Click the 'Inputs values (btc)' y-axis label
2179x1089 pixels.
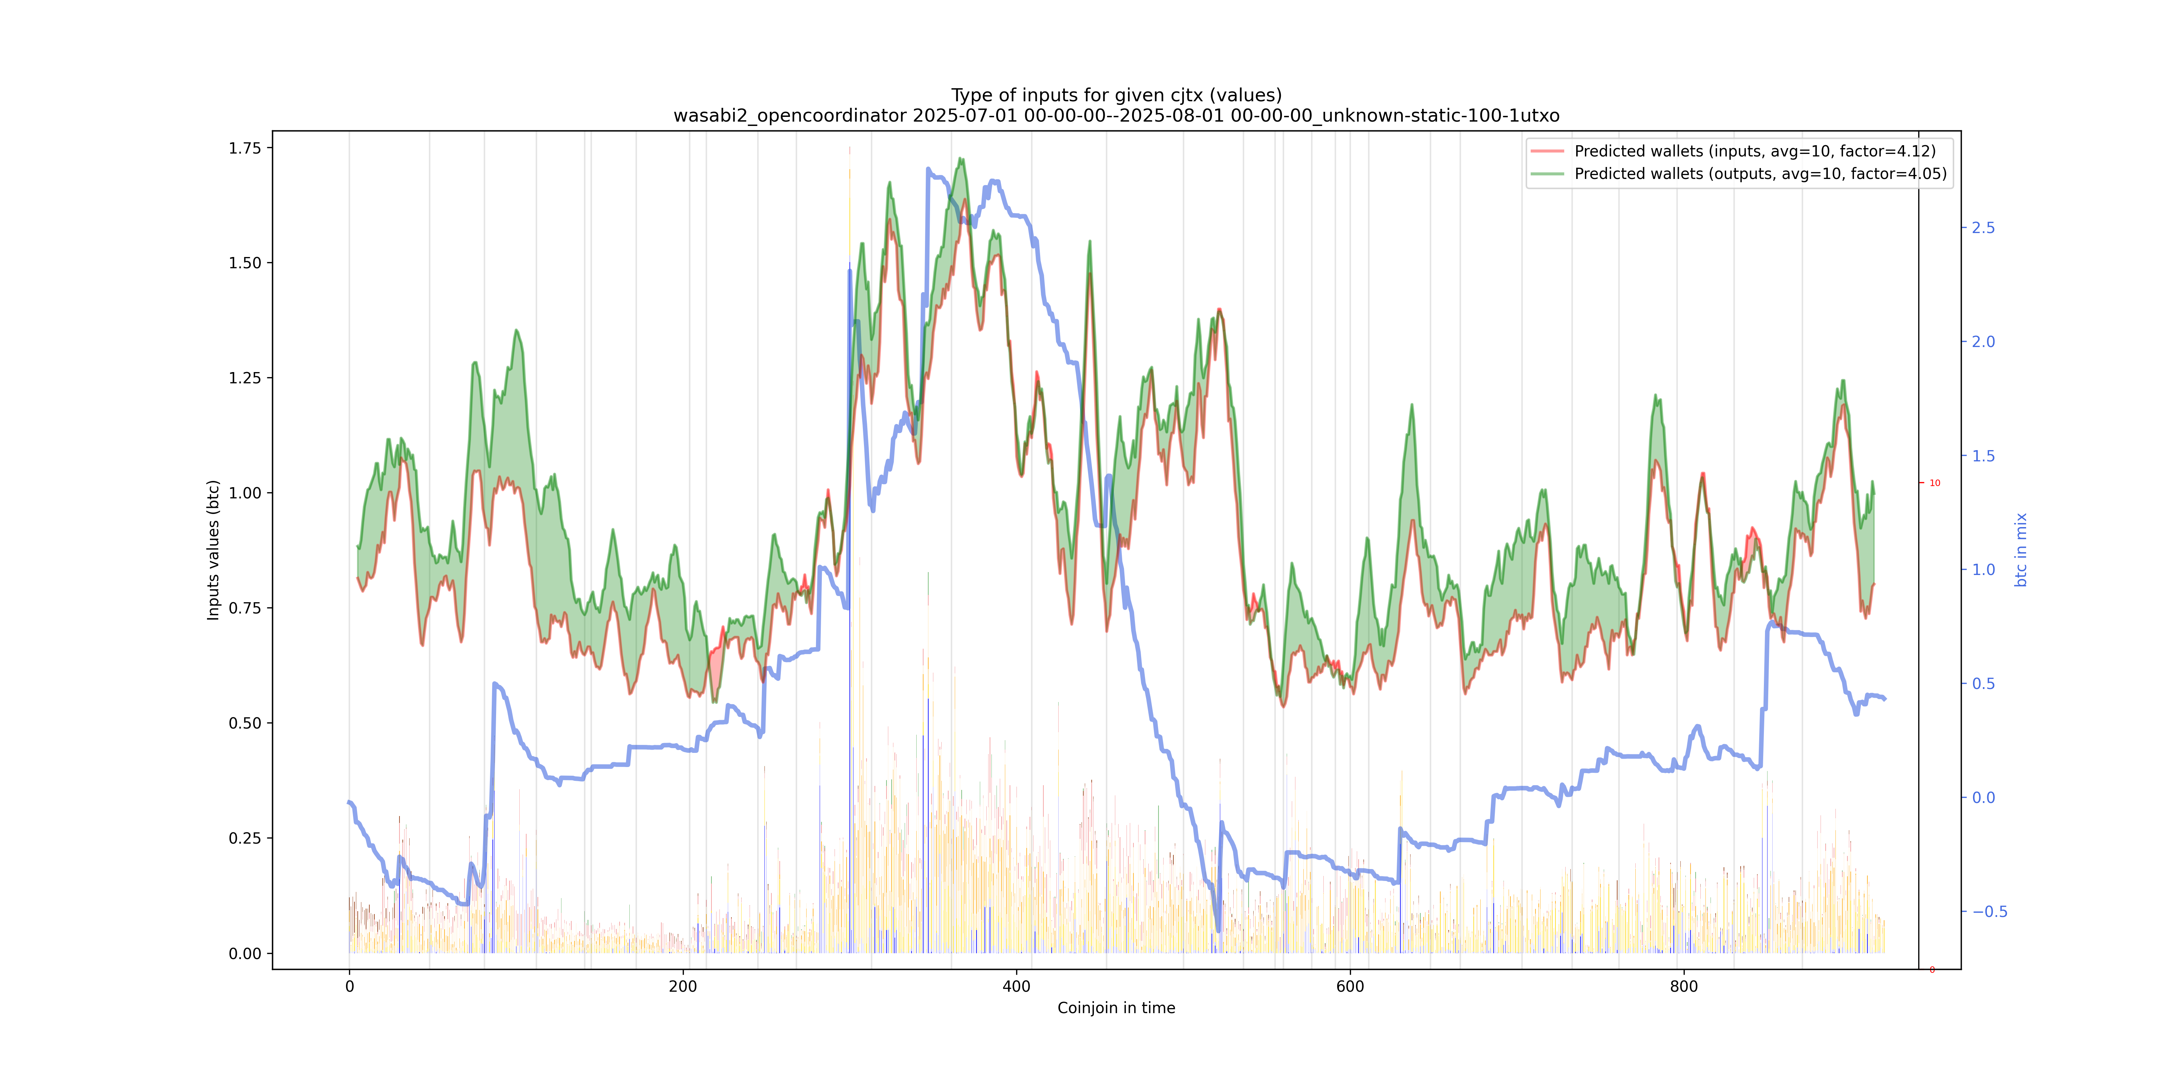pyautogui.click(x=213, y=550)
